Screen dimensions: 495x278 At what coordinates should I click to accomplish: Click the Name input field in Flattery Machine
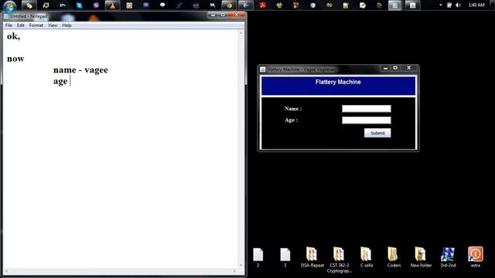pos(367,109)
